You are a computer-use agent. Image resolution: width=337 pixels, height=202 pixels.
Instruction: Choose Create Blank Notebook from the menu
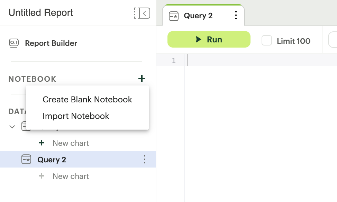pyautogui.click(x=87, y=100)
